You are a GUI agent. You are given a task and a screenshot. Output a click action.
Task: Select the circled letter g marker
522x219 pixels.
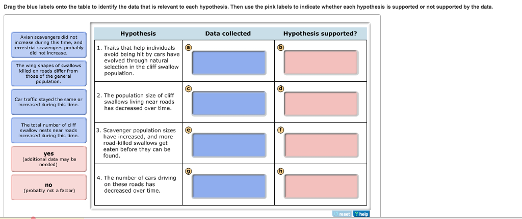point(188,171)
